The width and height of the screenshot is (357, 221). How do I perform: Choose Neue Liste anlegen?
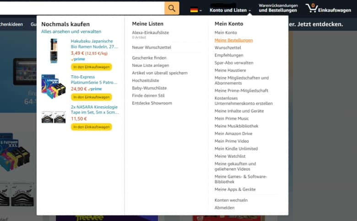pyautogui.click(x=151, y=65)
